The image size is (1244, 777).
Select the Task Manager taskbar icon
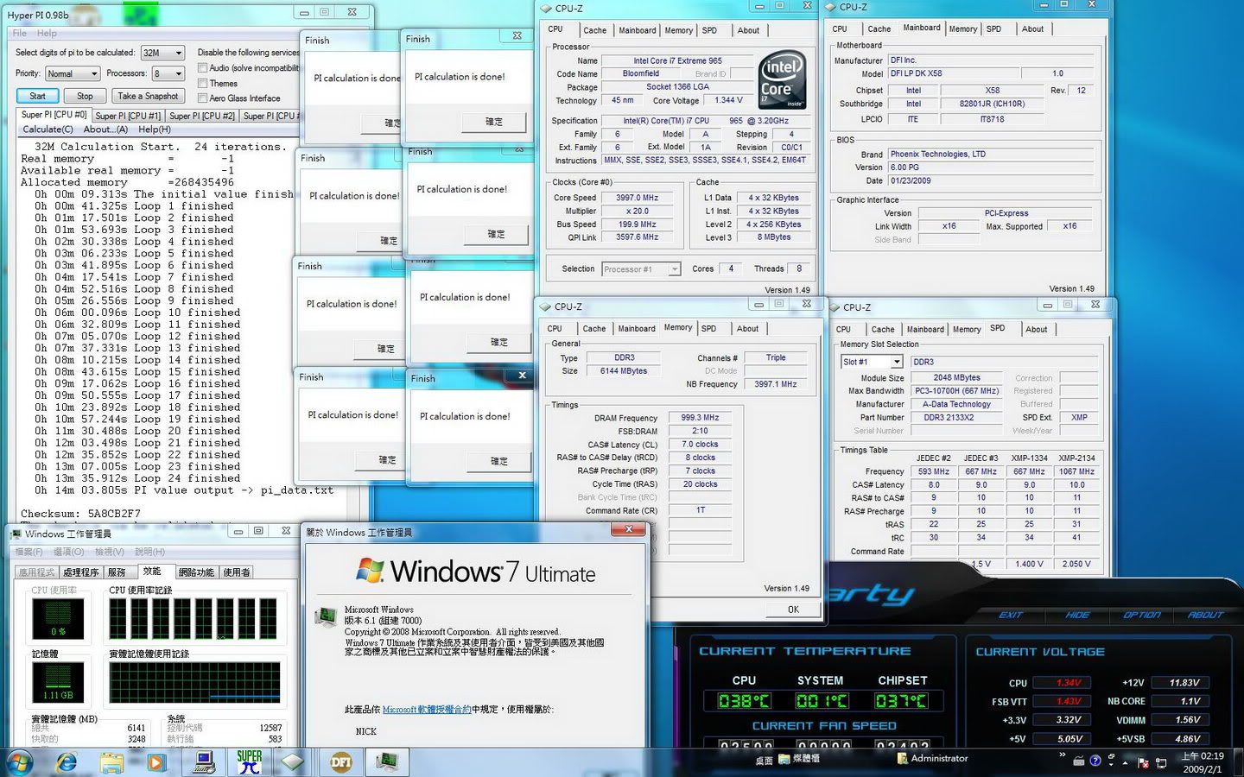[385, 762]
